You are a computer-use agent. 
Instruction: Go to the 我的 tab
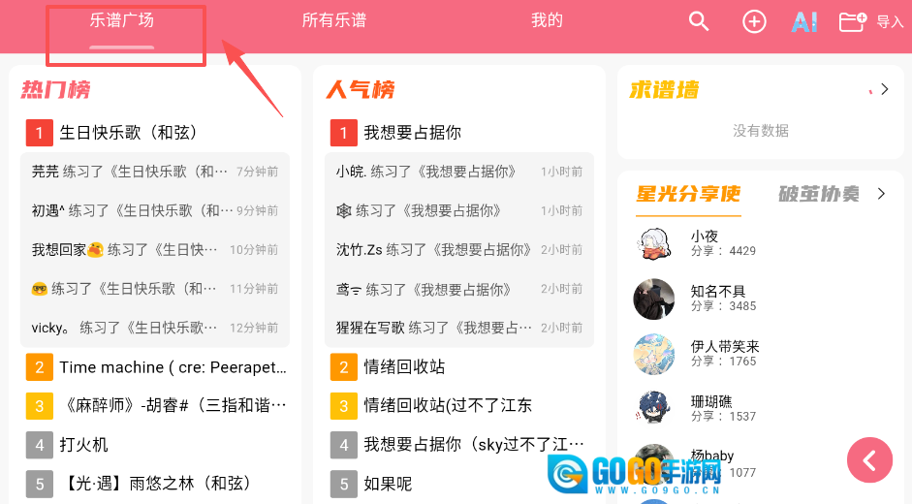click(x=547, y=20)
